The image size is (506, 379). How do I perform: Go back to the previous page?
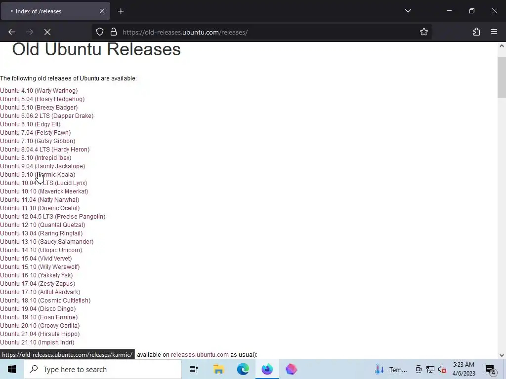[12, 32]
